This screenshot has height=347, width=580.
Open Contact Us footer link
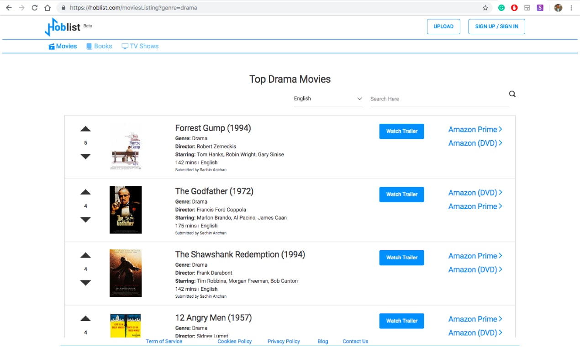pos(355,342)
